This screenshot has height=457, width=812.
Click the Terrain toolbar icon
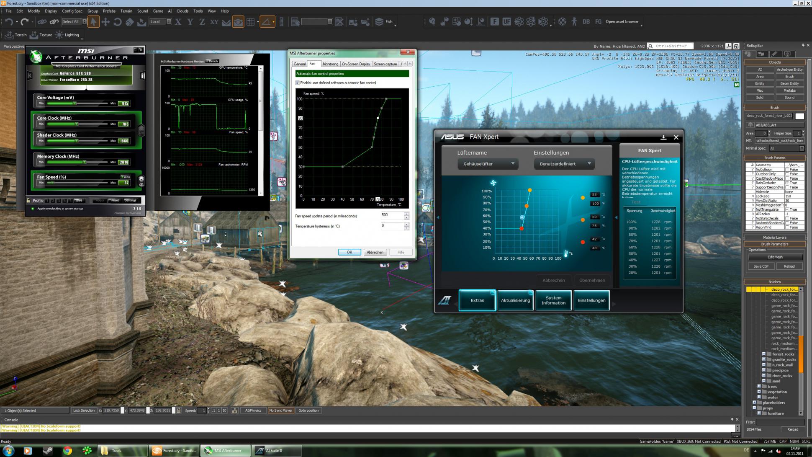[x=9, y=35]
